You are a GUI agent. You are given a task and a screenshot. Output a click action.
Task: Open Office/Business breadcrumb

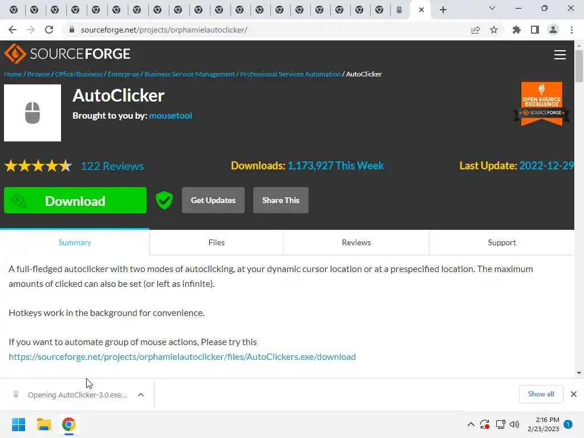click(x=79, y=74)
